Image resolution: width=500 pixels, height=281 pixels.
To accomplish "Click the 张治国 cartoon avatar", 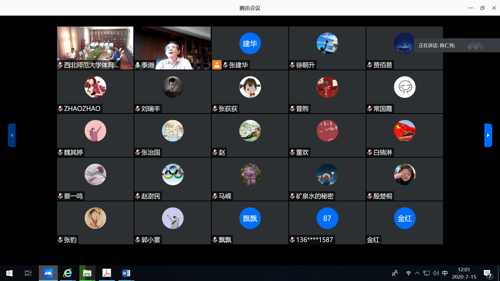I will pos(172,131).
